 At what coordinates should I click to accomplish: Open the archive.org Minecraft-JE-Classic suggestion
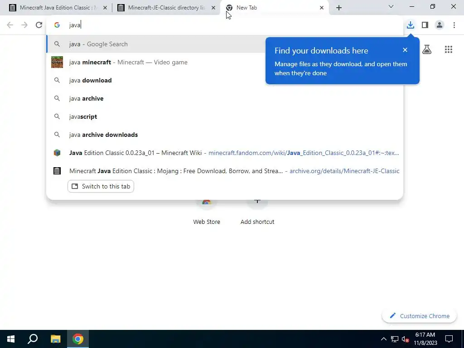pos(225,171)
